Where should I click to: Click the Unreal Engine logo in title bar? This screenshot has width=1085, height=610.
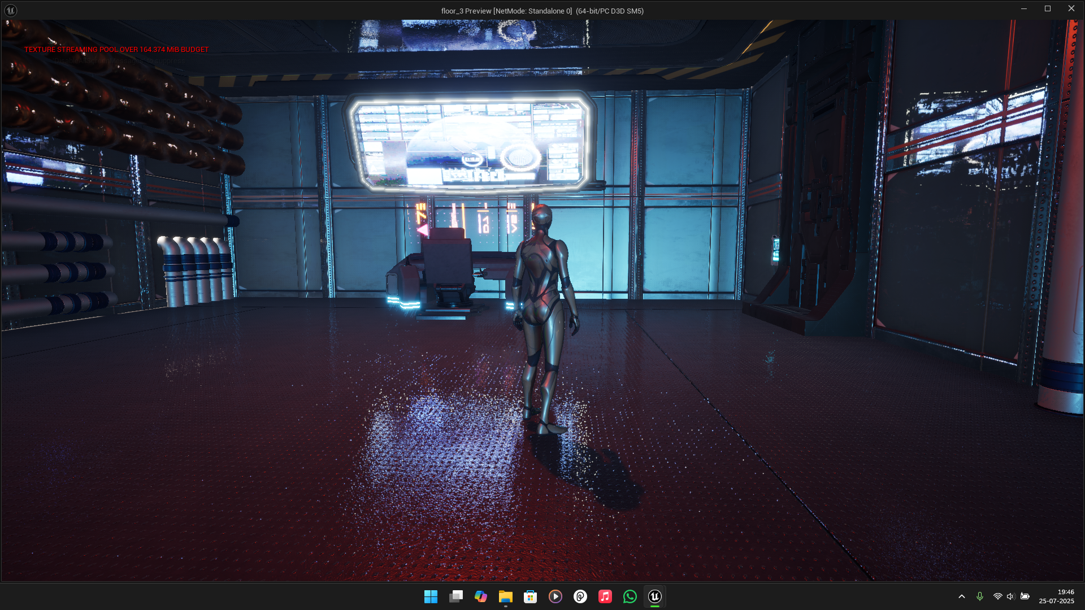click(10, 10)
